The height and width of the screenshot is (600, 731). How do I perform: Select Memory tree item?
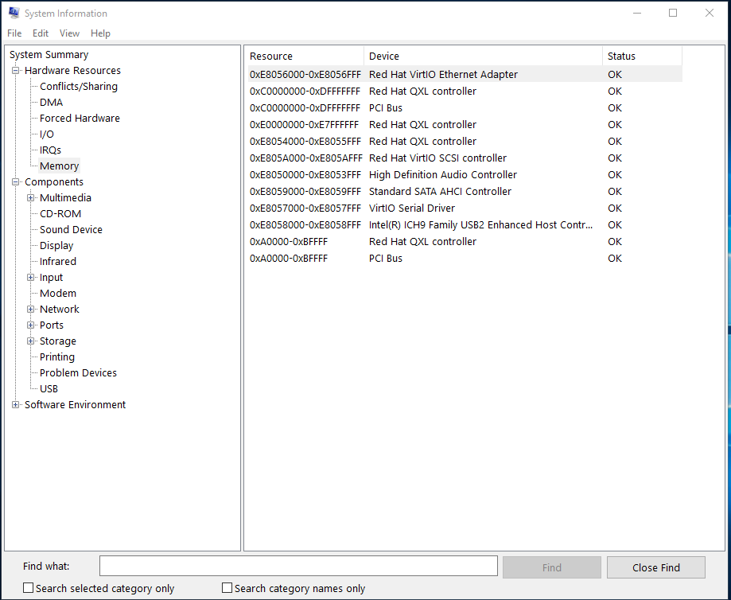(x=59, y=166)
